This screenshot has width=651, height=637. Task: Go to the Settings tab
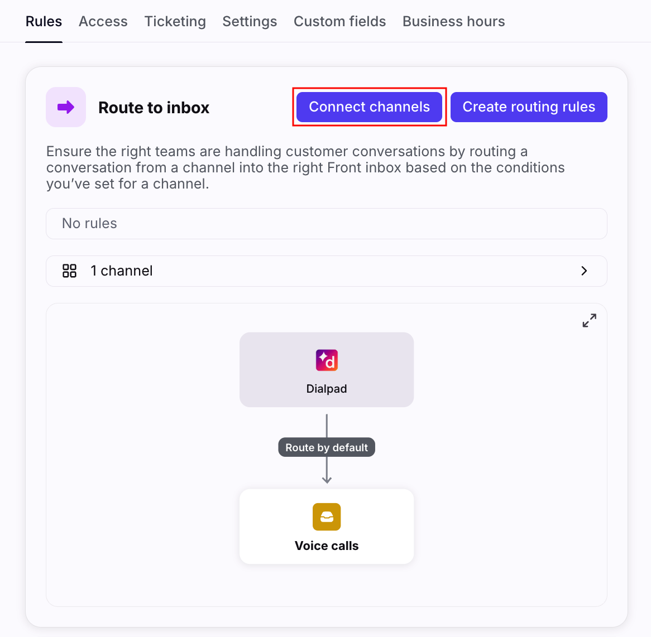point(250,21)
